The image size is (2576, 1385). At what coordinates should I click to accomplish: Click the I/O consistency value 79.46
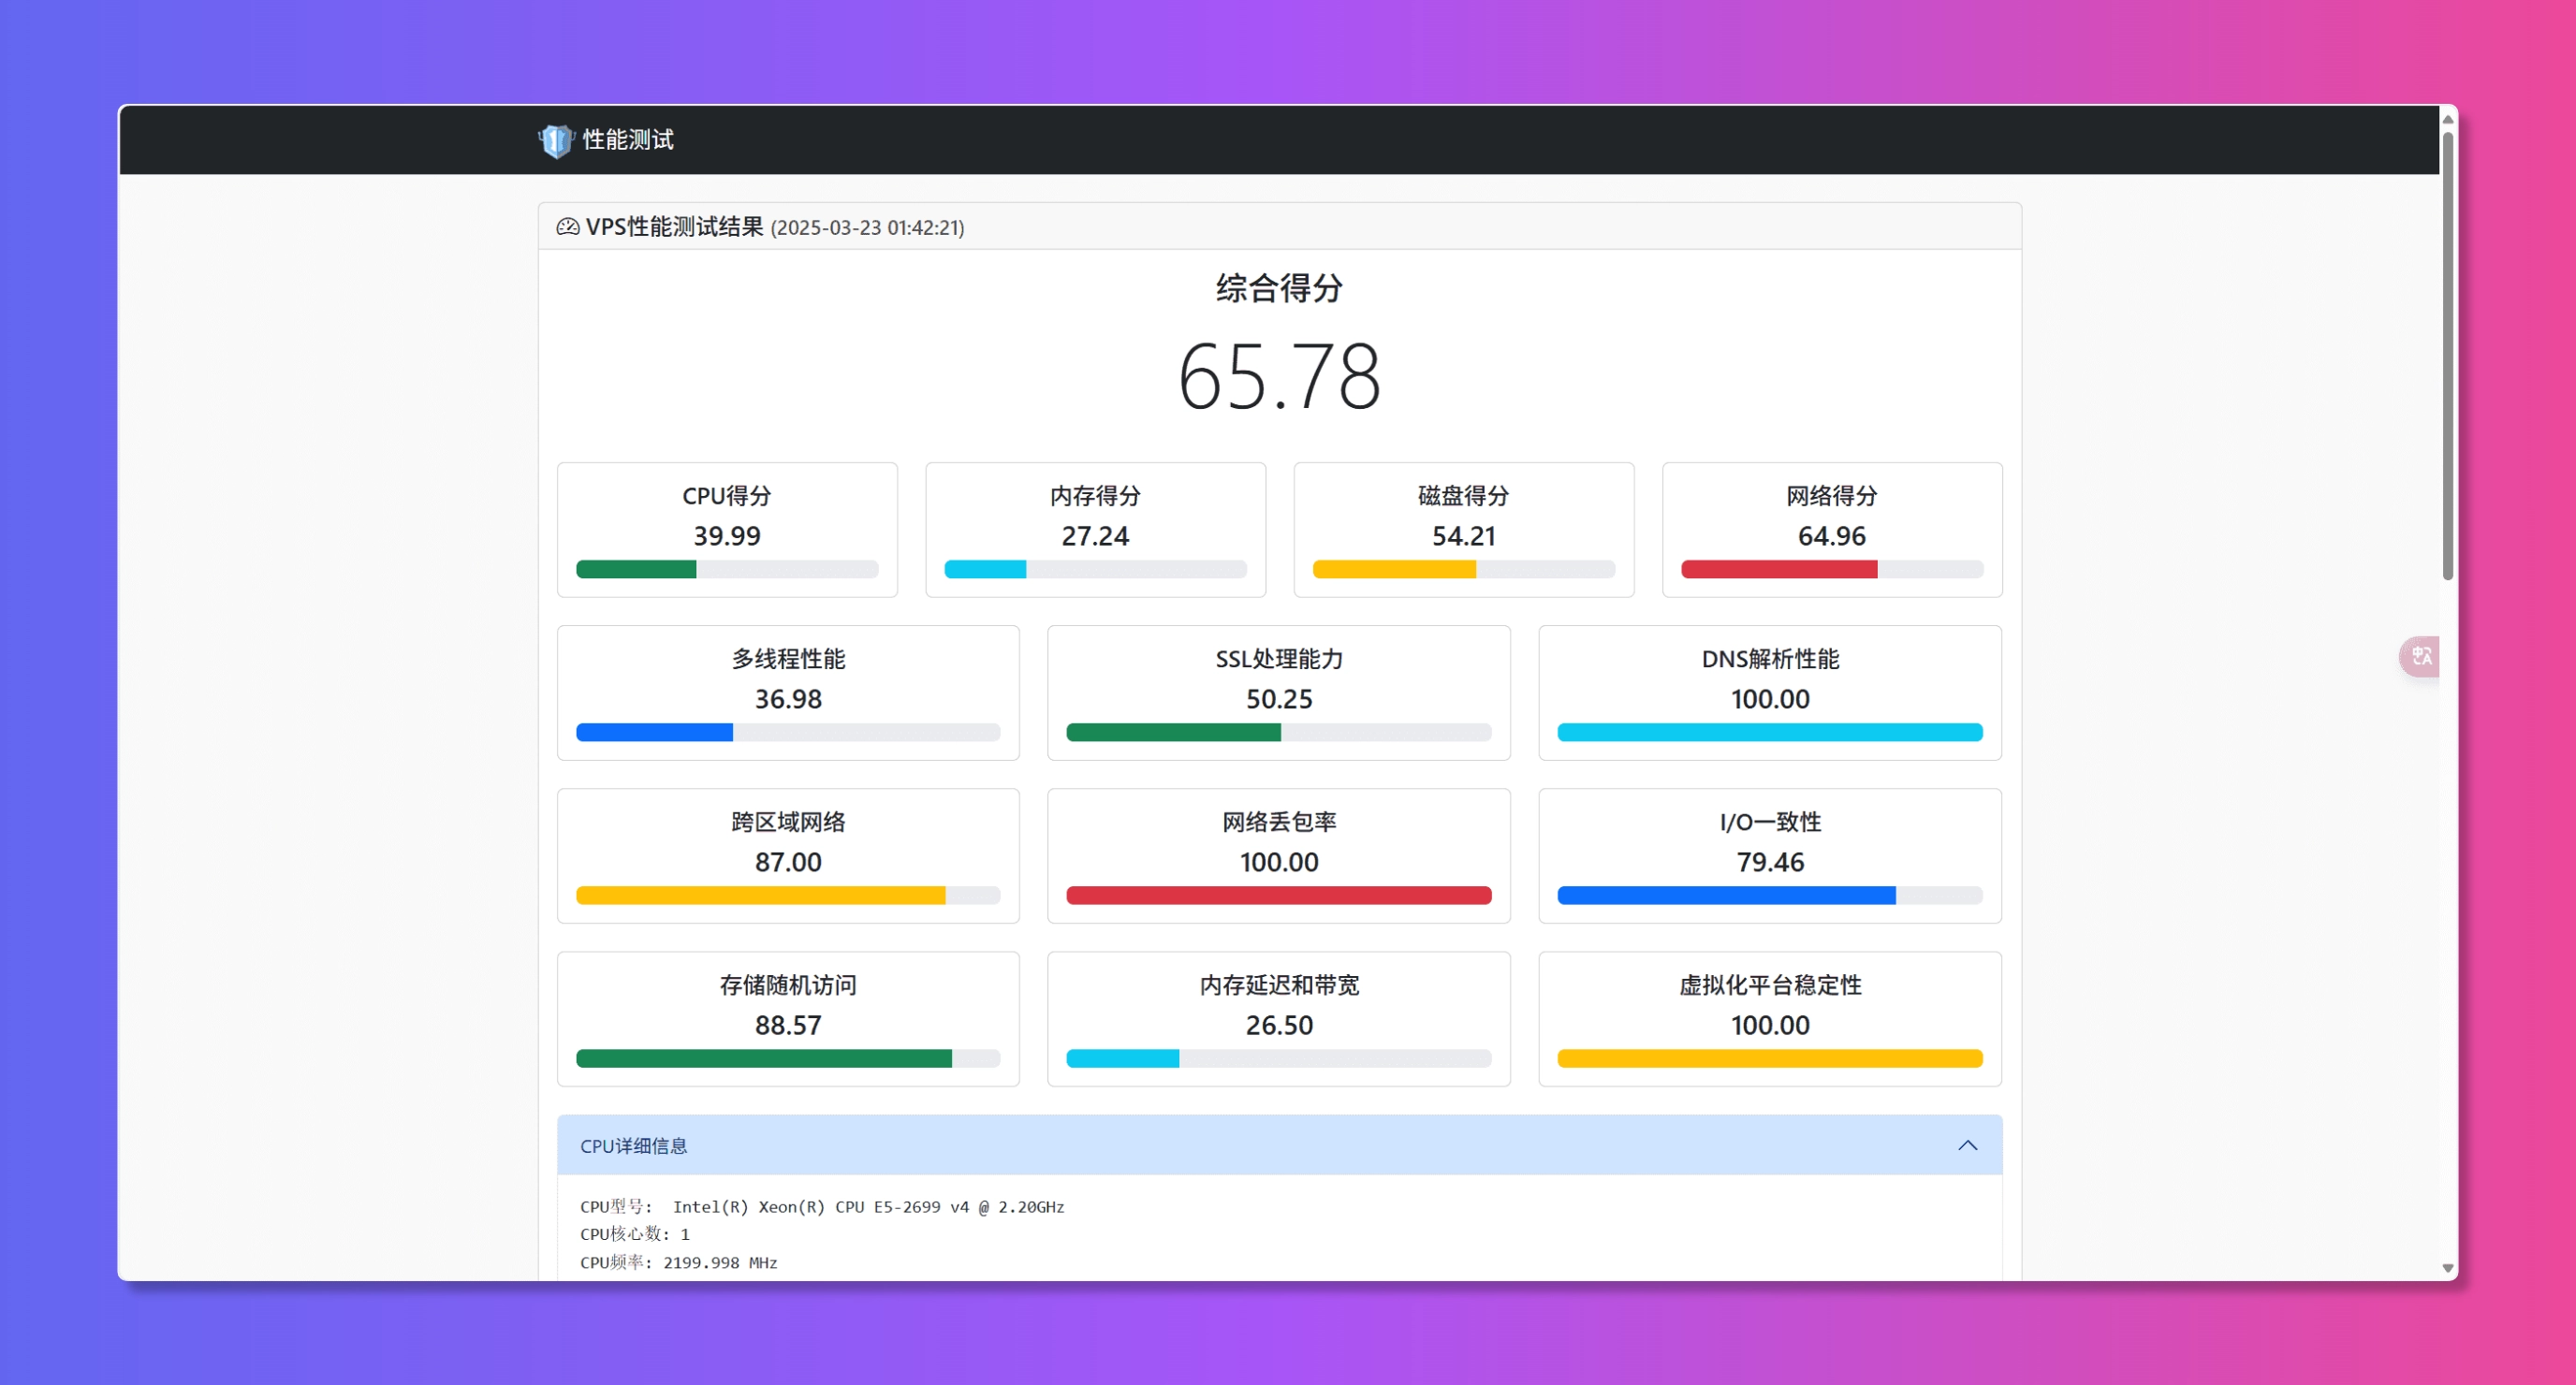coord(1770,862)
